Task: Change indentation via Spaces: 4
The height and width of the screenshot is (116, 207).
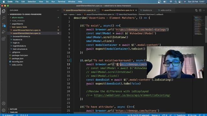Action: point(156,115)
